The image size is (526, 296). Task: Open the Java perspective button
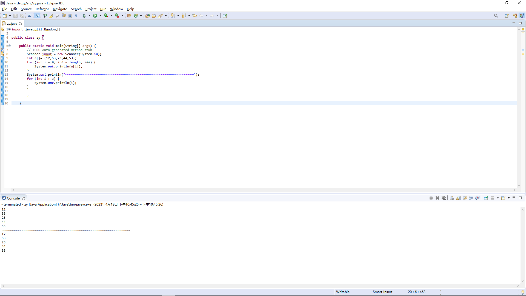(x=522, y=16)
